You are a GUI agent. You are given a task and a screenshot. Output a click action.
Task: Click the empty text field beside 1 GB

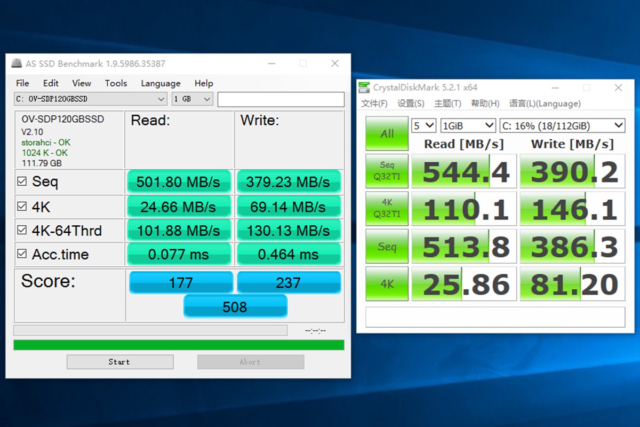281,99
